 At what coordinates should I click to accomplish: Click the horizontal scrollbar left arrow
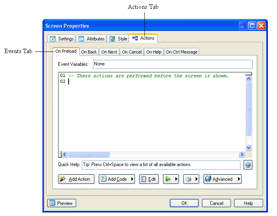tap(64, 155)
